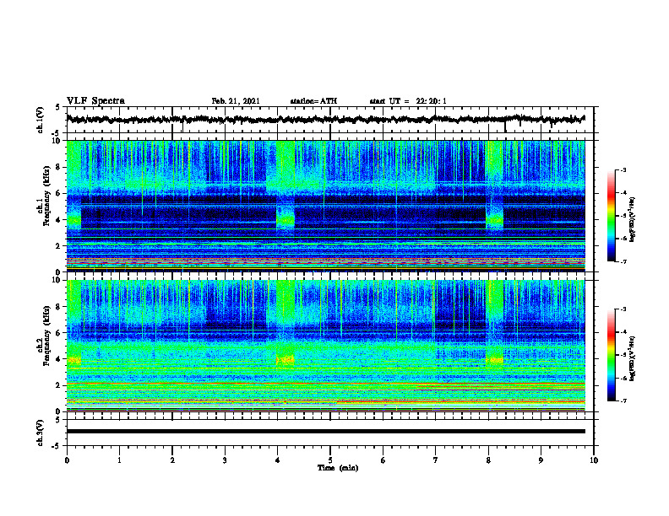Click the "ch.1(V)" axis label
Viewport: 669px width, 516px height.
coord(41,120)
